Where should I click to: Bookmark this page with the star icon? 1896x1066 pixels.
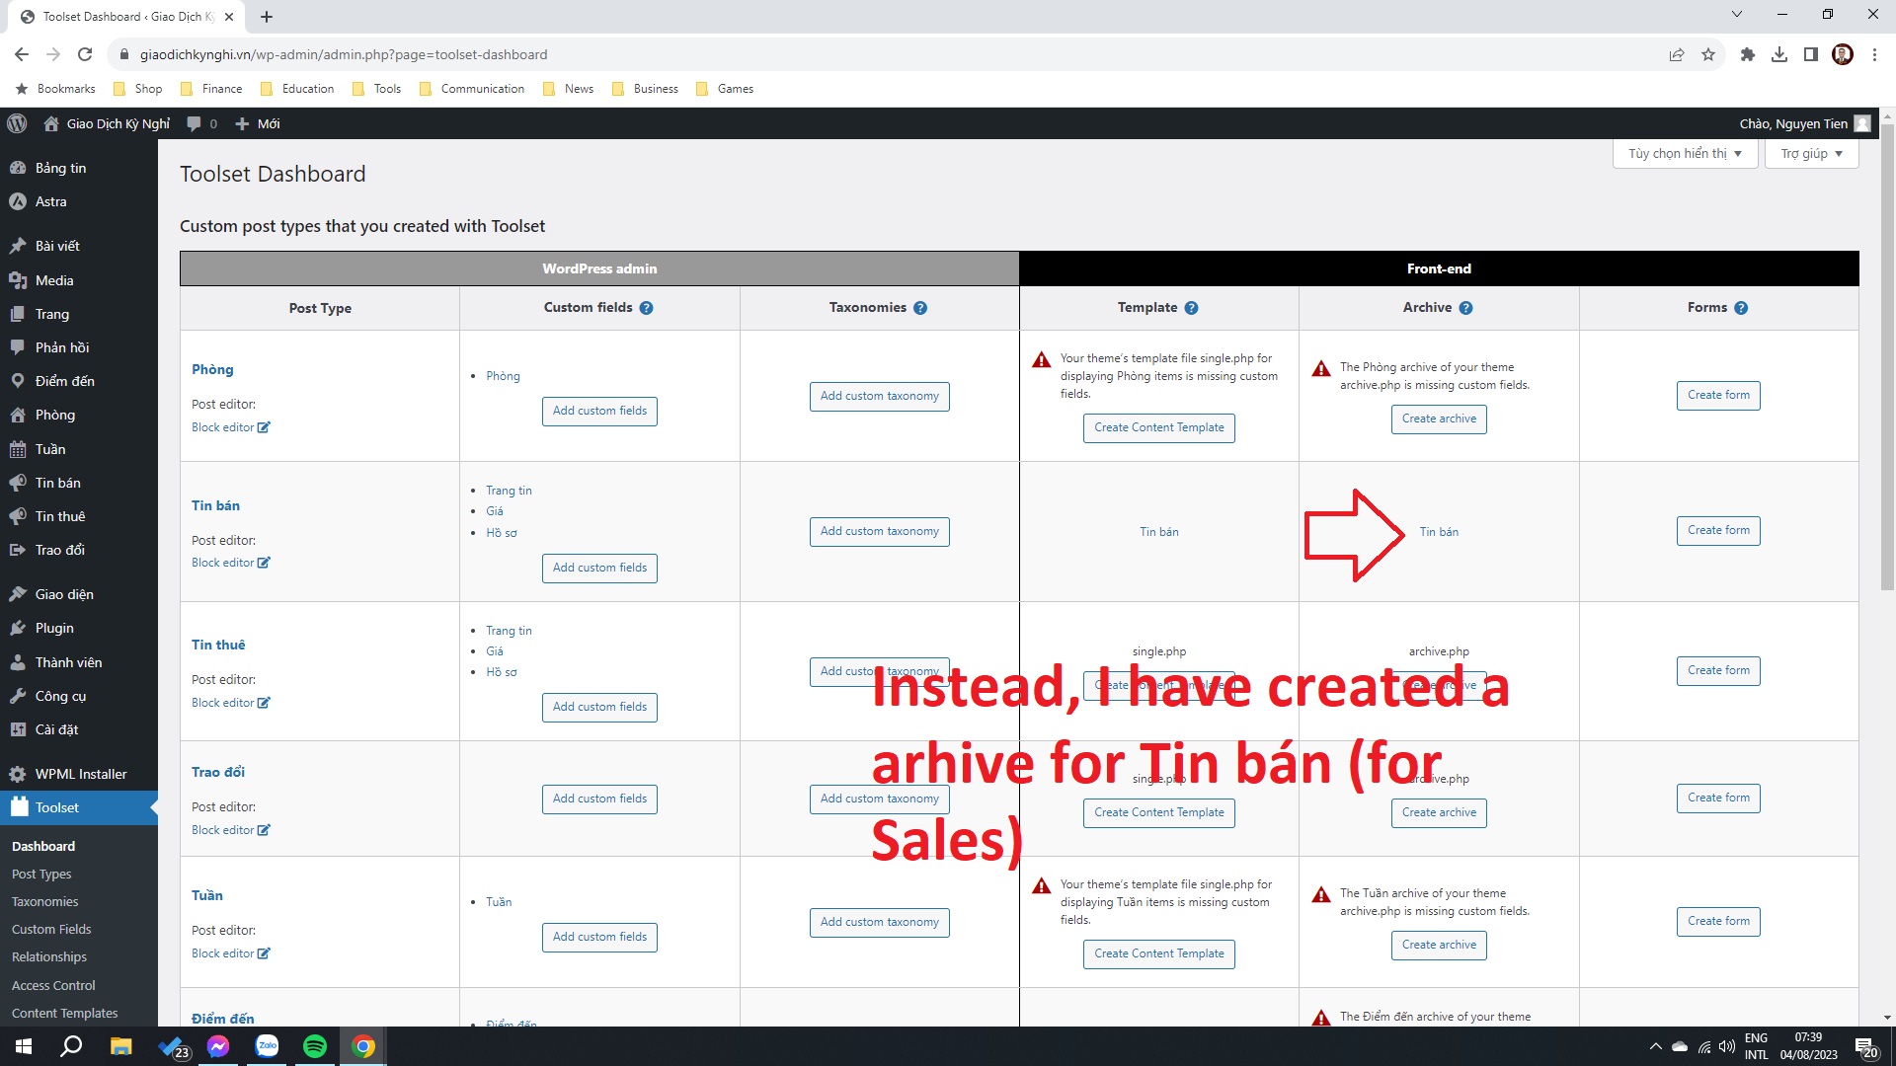point(1708,54)
